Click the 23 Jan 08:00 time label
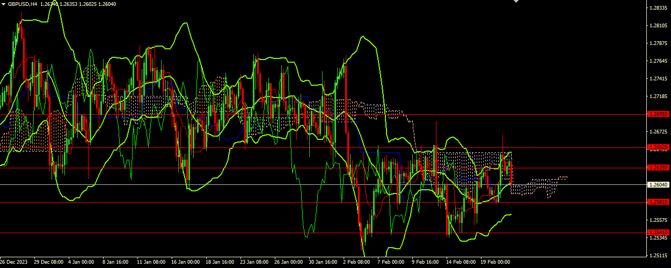 coord(254,262)
